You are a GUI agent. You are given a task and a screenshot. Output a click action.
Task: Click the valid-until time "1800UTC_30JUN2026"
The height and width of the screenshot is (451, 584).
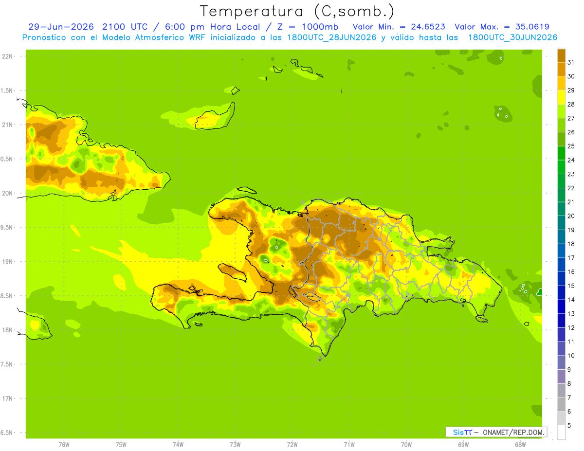coord(512,37)
